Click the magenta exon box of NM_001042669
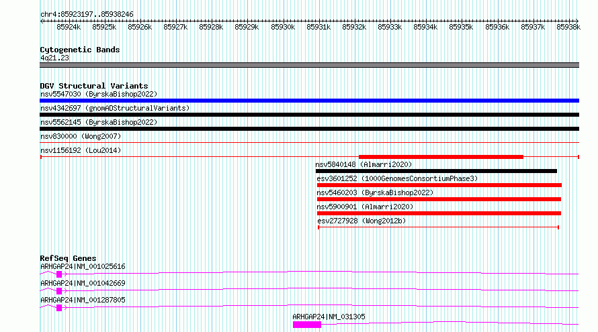 (59, 291)
